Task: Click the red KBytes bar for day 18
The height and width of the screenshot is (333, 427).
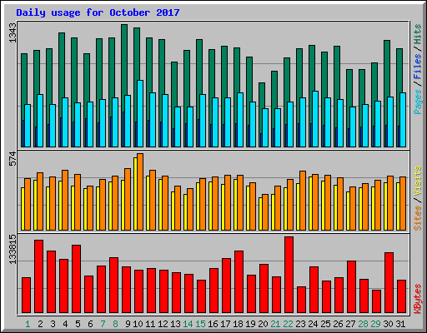Action: click(x=239, y=281)
